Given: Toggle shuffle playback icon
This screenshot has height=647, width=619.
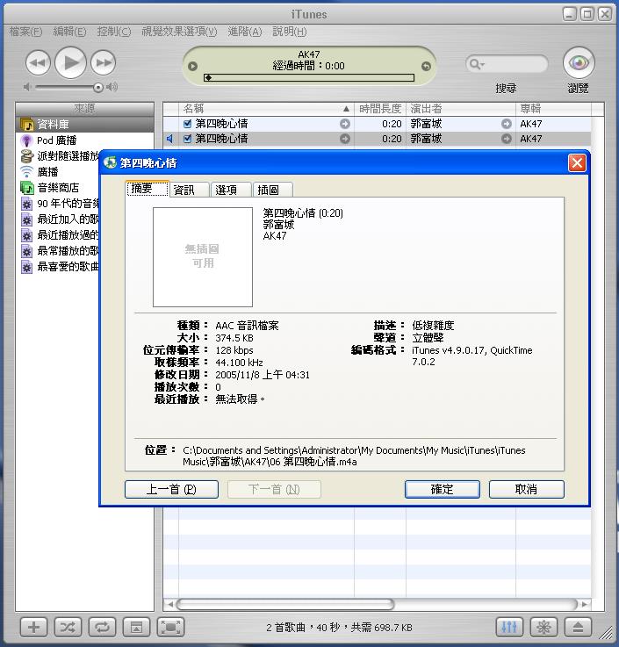Looking at the screenshot, I should (68, 627).
